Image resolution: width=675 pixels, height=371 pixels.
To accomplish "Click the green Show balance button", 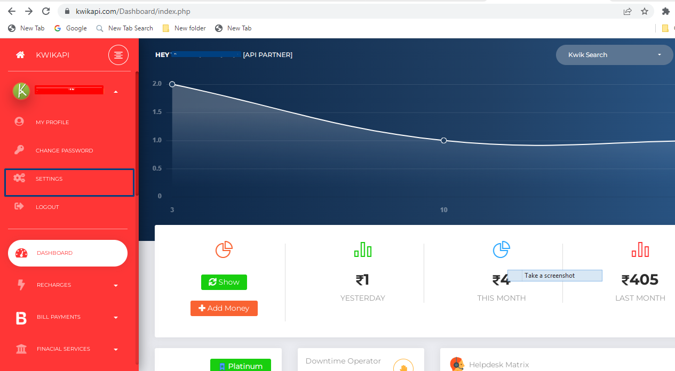I will pyautogui.click(x=224, y=282).
